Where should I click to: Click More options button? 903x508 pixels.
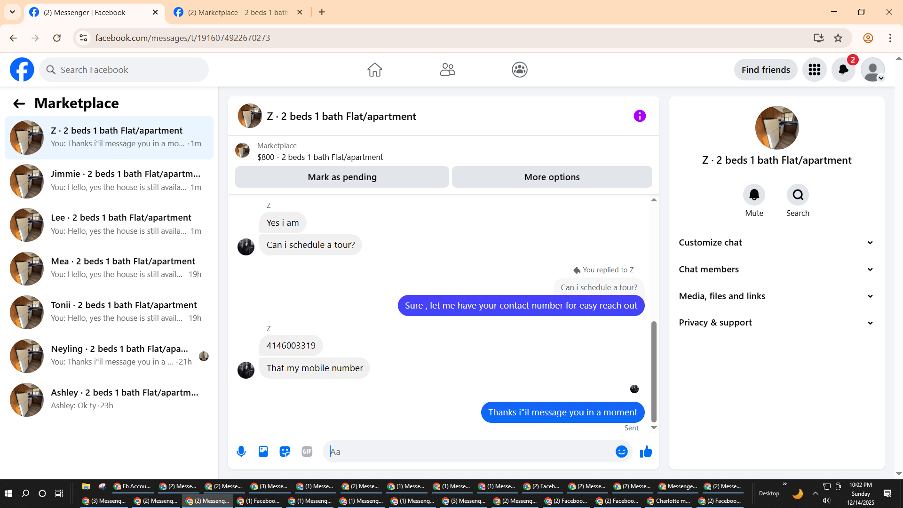552,177
